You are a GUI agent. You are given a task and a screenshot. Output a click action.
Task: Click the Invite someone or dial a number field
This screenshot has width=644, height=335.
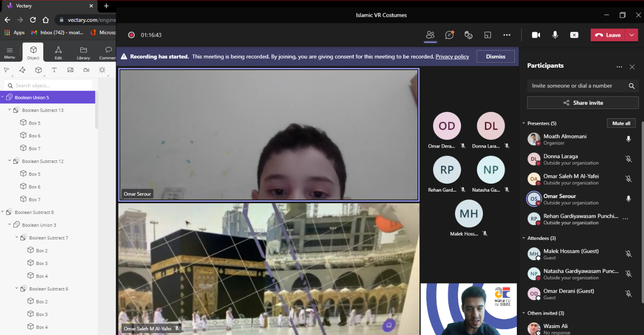click(x=583, y=86)
